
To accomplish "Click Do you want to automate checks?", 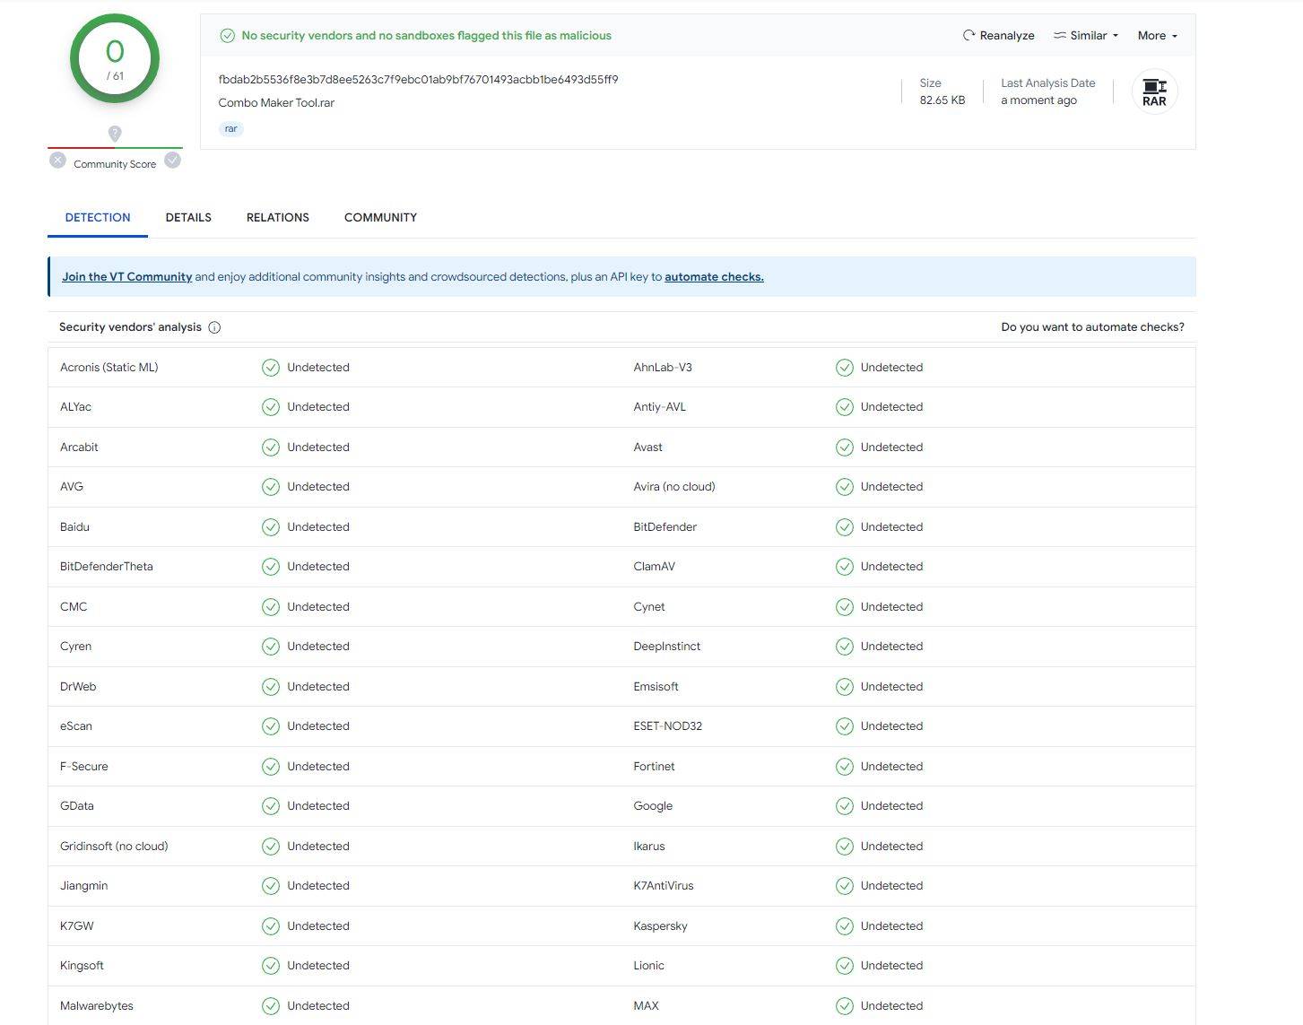I will coord(1092,327).
